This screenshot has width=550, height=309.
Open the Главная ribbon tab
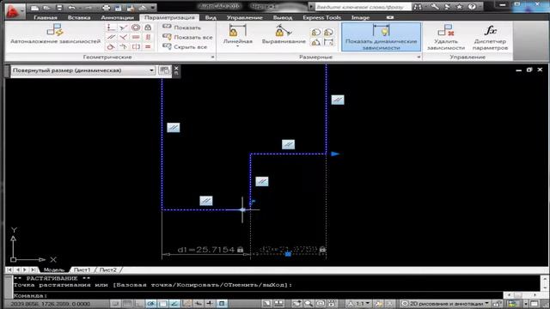[x=46, y=17]
